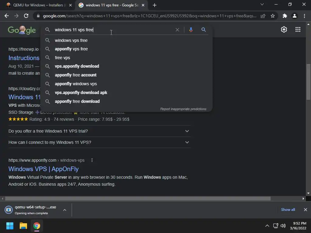The image size is (311, 233).
Task: Open the tab search chevron
Action: coord(262,4)
